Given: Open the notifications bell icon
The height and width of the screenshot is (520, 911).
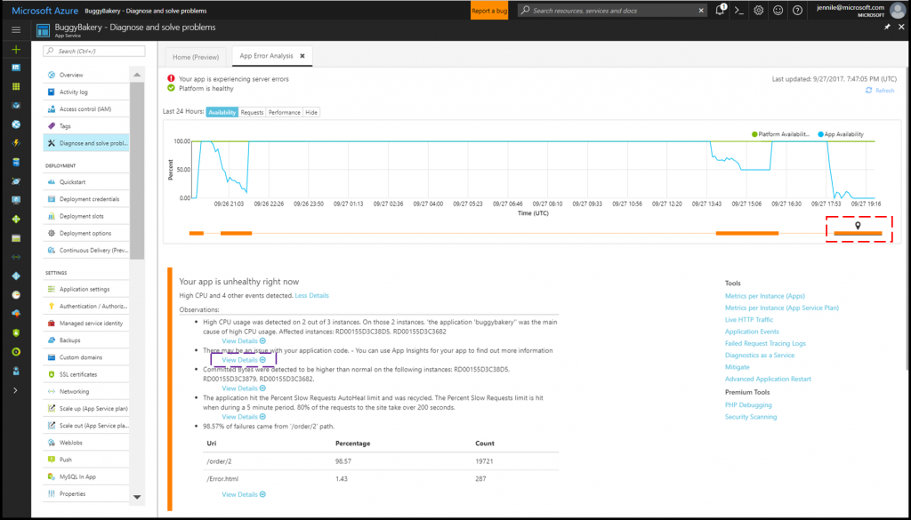Looking at the screenshot, I should [x=720, y=11].
